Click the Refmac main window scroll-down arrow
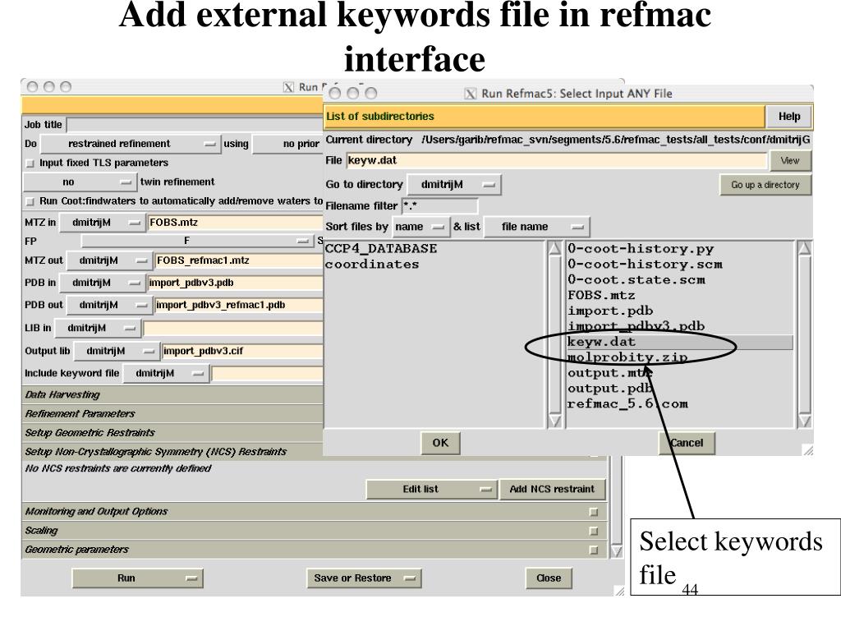Image resolution: width=841 pixels, height=631 pixels. pos(617,551)
